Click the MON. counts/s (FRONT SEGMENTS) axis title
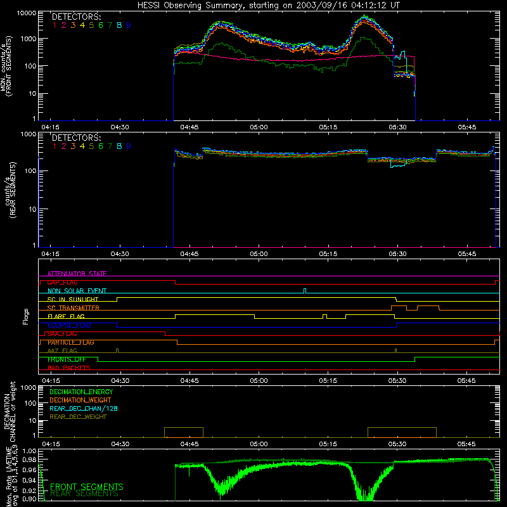The height and width of the screenshot is (507, 507). click(x=6, y=67)
